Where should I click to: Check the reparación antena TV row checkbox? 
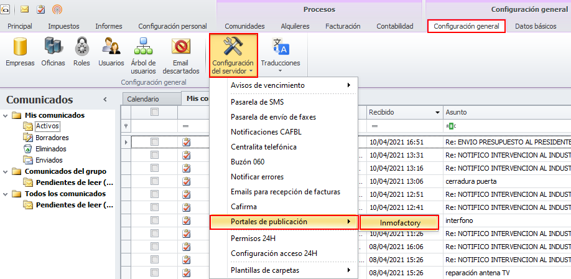(x=155, y=273)
